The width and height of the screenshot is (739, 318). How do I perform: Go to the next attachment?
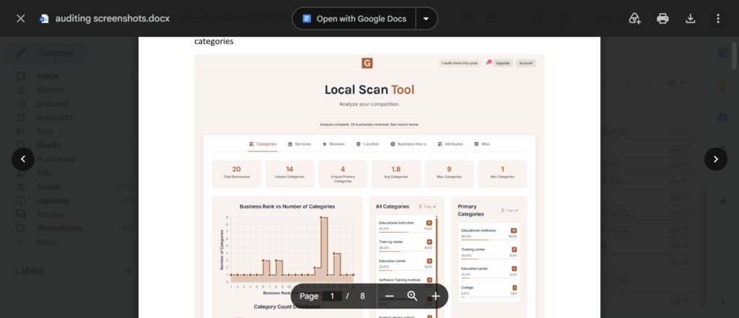(x=715, y=159)
